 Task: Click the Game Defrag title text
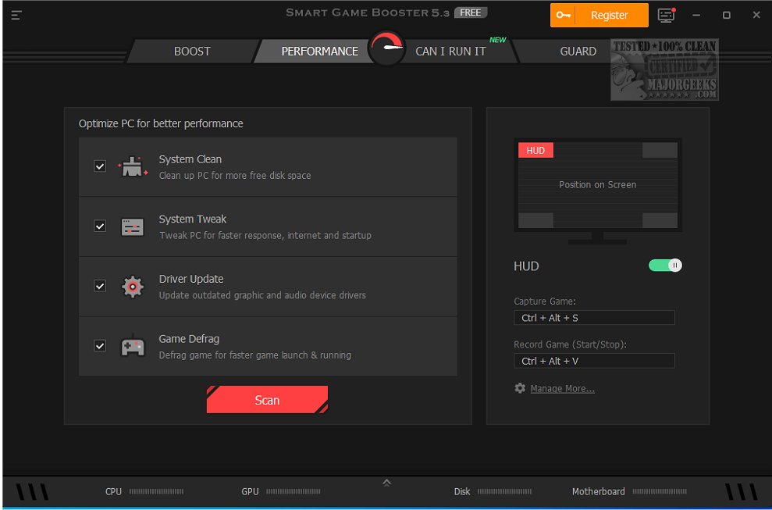[x=189, y=339]
